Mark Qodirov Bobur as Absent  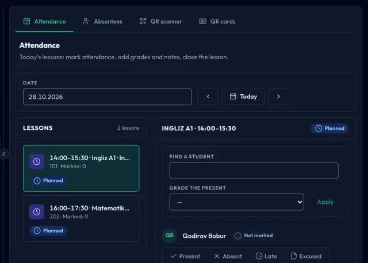[228, 256]
